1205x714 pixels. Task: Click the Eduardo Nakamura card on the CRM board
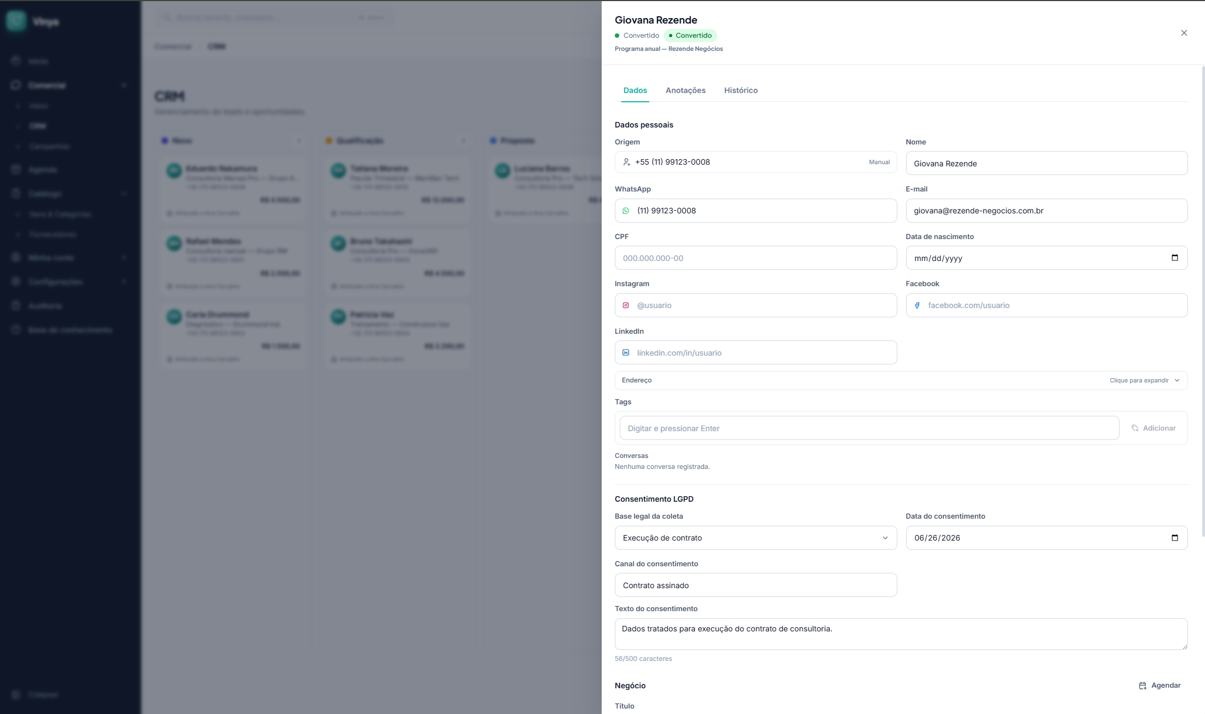click(234, 189)
